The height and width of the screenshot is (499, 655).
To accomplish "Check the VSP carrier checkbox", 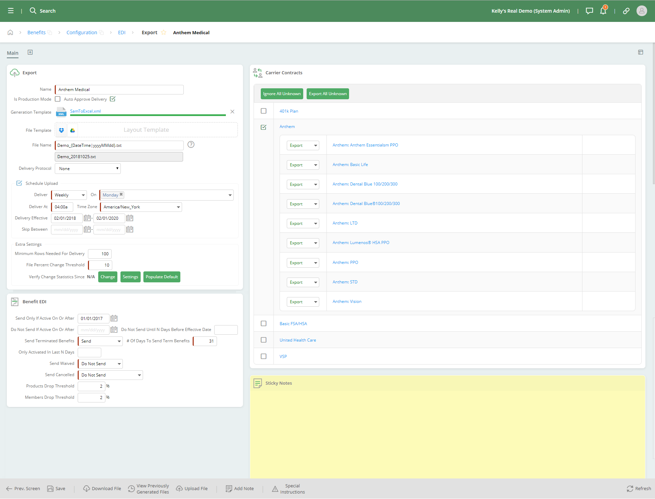I will [x=264, y=356].
